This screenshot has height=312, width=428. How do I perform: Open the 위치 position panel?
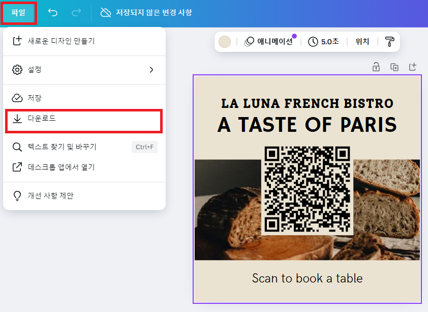362,42
